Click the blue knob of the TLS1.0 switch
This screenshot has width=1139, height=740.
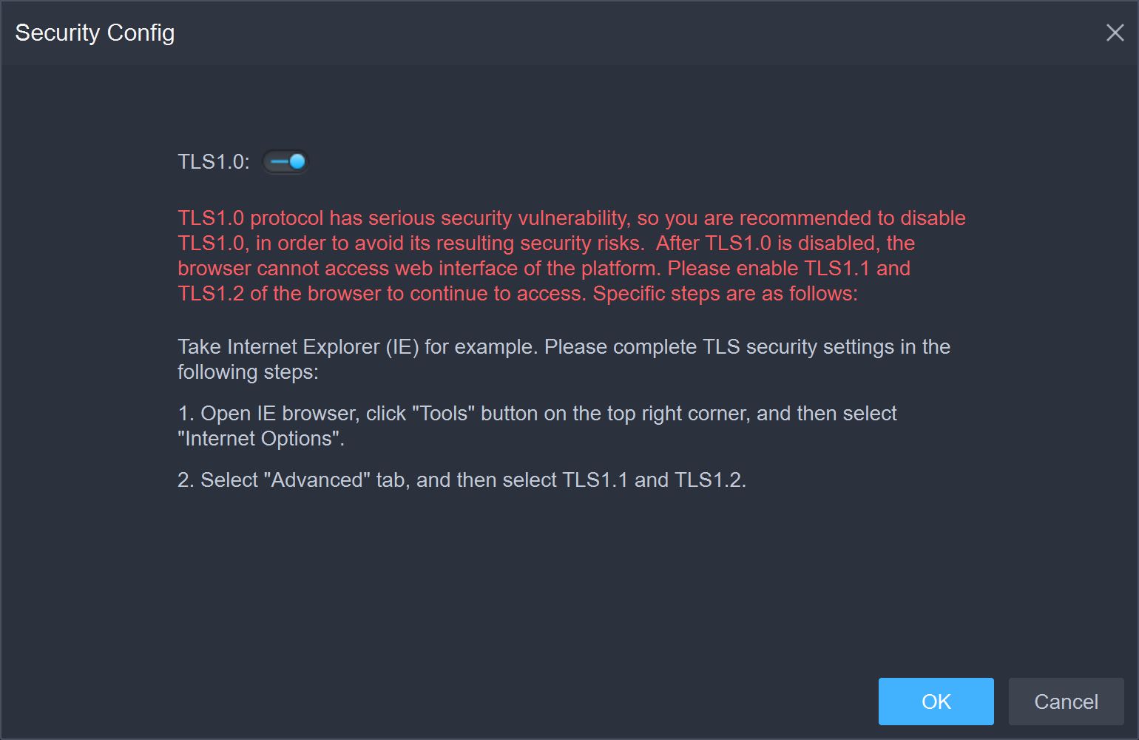pos(297,161)
